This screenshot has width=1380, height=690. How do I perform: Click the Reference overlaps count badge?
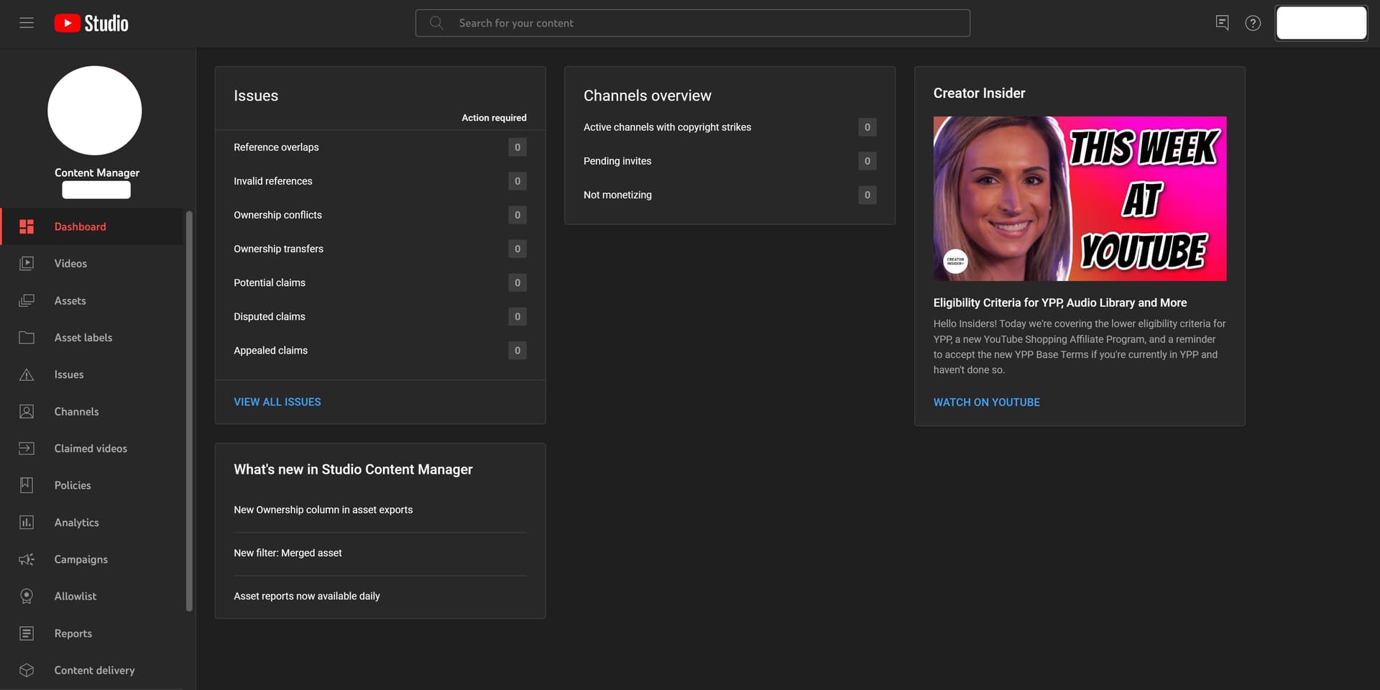(x=517, y=147)
